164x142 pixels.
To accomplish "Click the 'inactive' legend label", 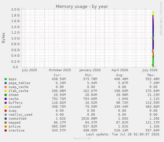I will coord(16,130).
